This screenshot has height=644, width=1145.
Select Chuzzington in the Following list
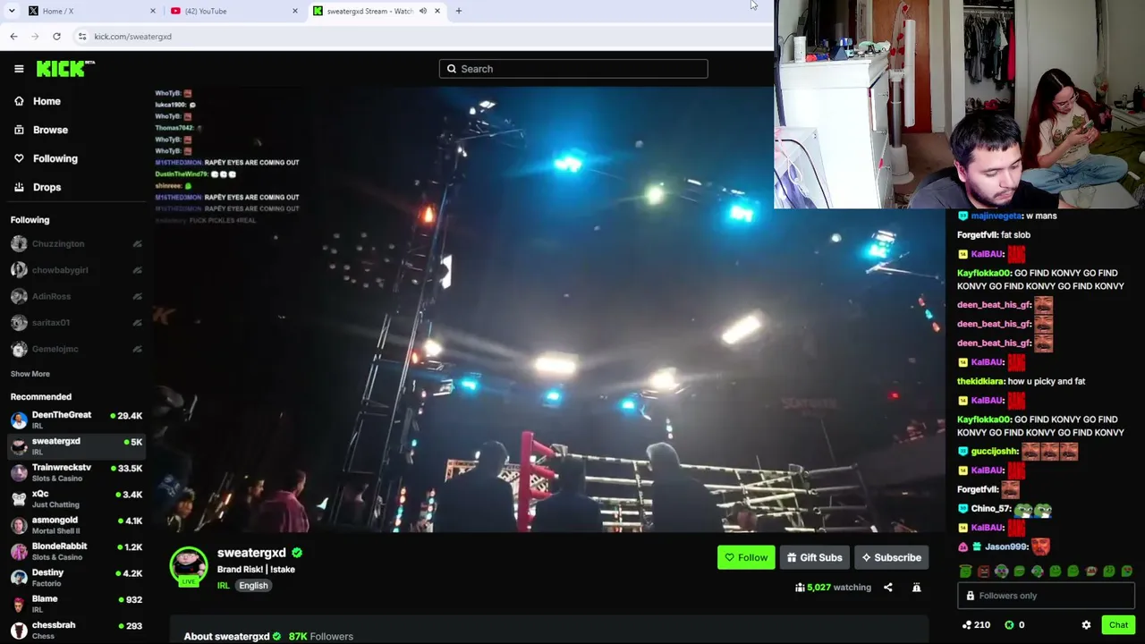coord(76,243)
